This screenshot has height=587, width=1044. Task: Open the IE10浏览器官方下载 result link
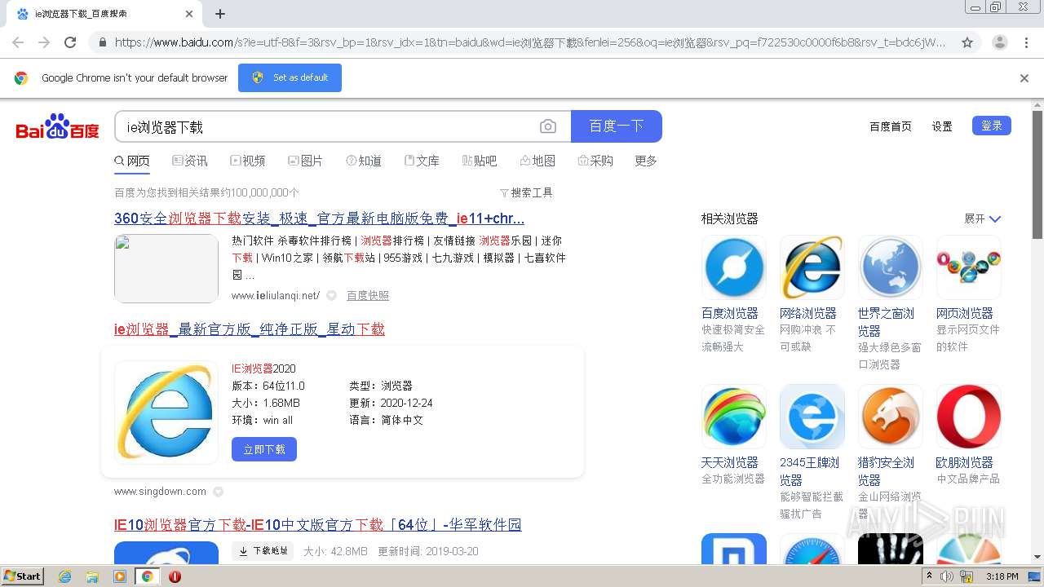point(318,525)
